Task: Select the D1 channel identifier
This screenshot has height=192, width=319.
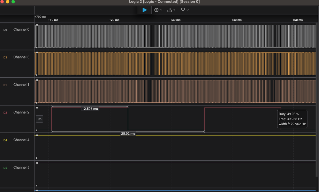Action: pyautogui.click(x=5, y=85)
